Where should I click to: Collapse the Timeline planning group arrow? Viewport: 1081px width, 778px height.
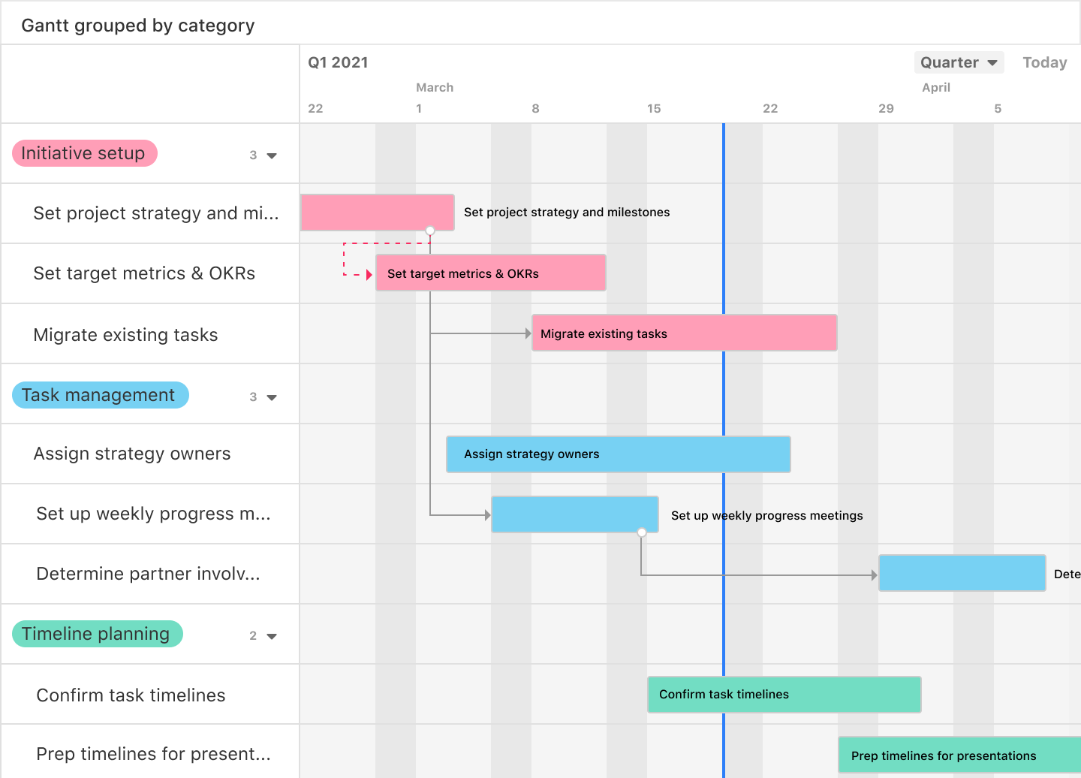272,636
